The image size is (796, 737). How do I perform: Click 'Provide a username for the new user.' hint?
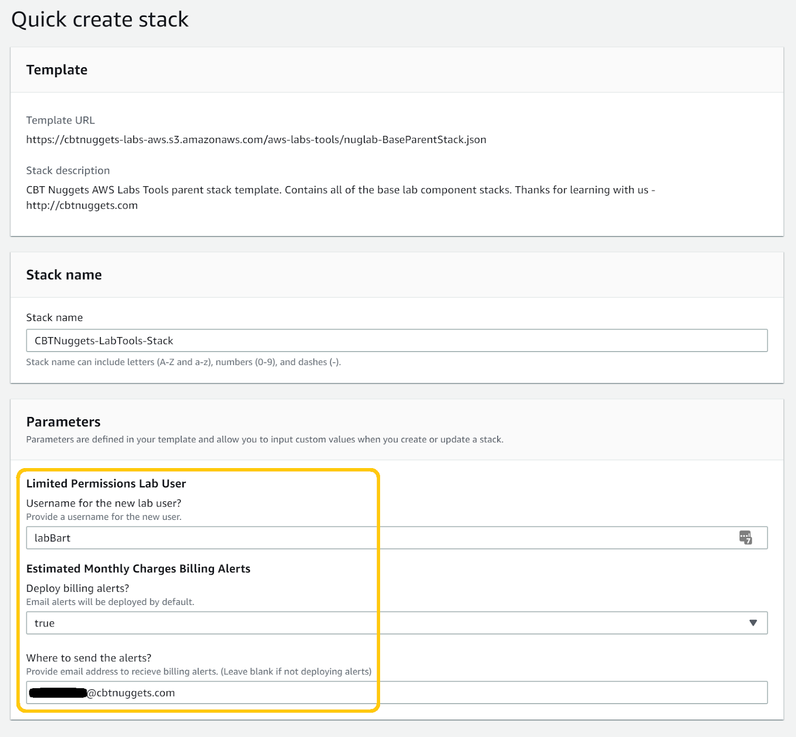coord(104,517)
